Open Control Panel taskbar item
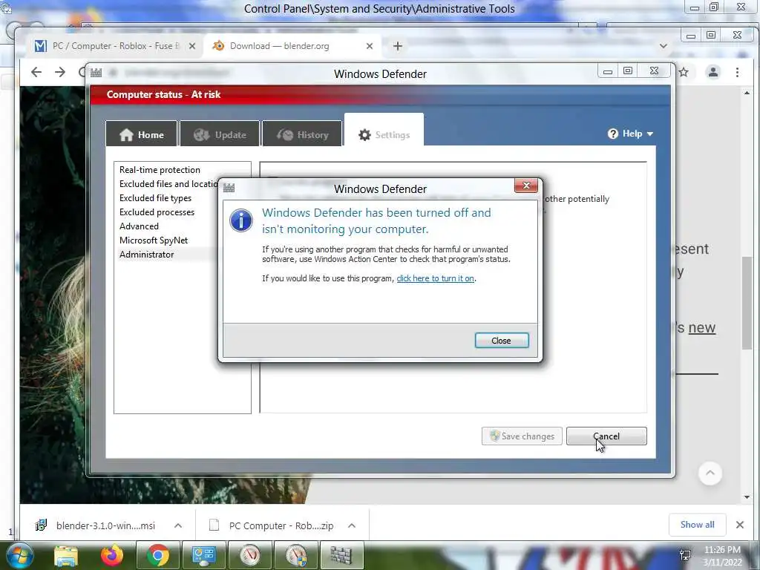 (203, 555)
